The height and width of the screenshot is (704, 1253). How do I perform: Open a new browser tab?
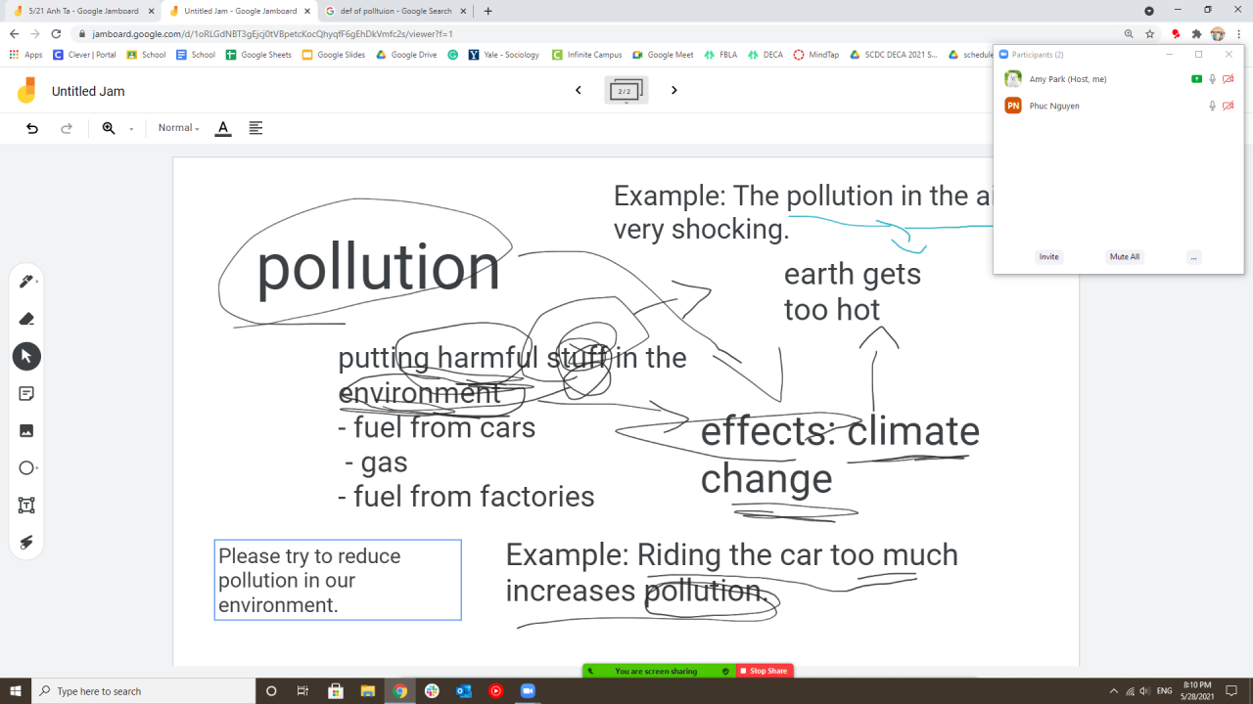488,11
